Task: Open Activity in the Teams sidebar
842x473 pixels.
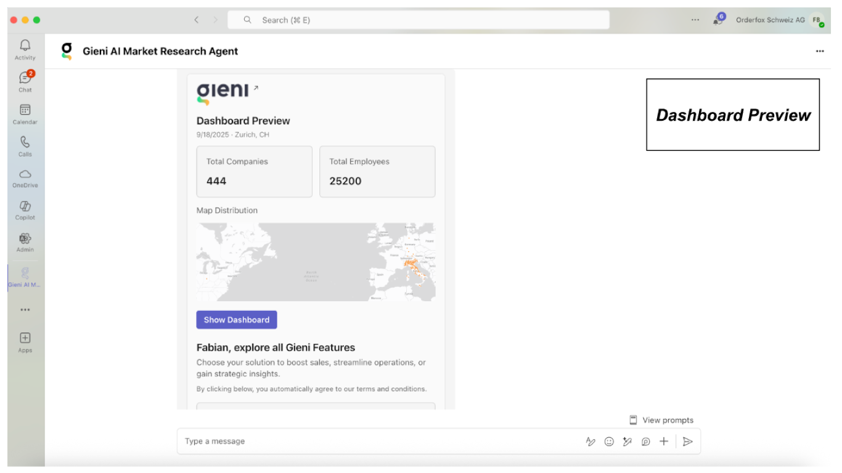Action: 25,49
